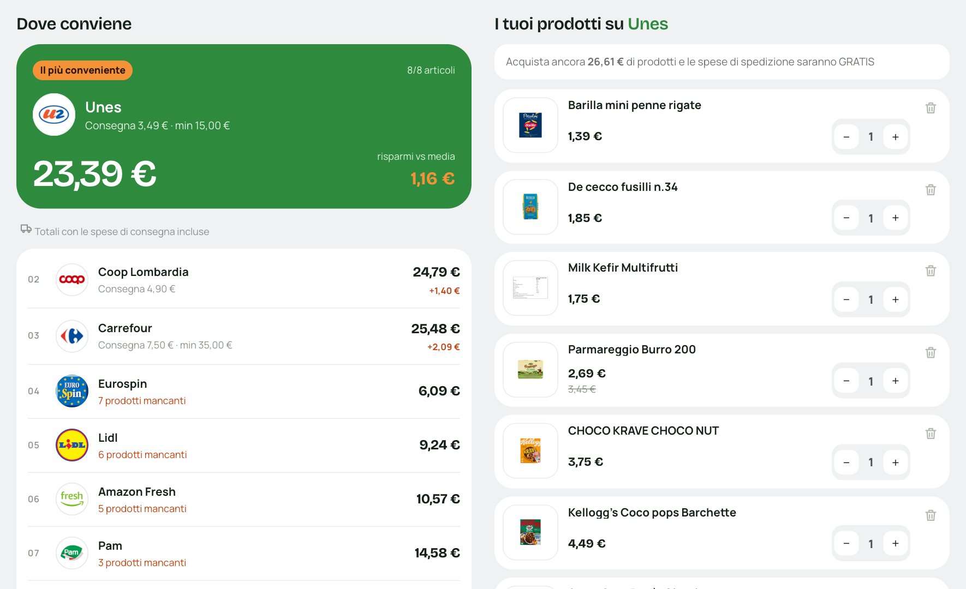The height and width of the screenshot is (589, 966).
Task: Click '5 prodotti mancanti' under Amazon Fresh
Action: pyautogui.click(x=142, y=509)
